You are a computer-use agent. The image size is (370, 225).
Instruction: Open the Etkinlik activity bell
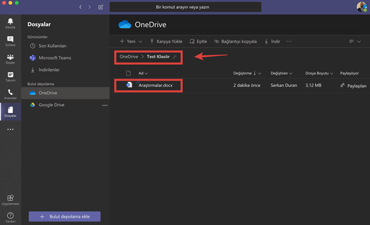(10, 23)
